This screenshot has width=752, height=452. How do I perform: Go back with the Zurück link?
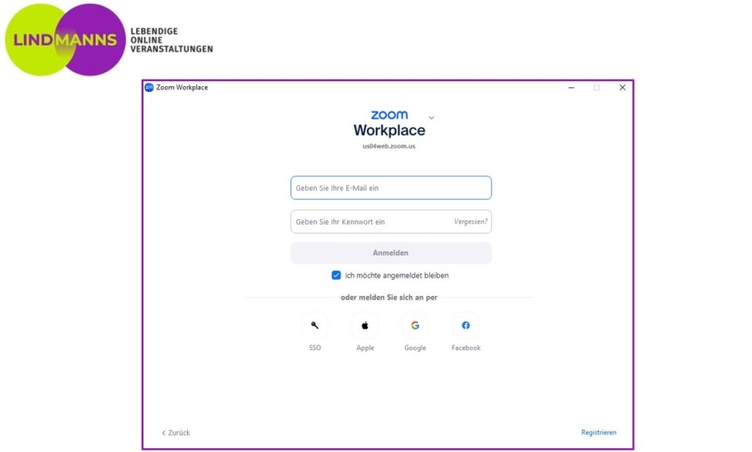pos(176,433)
